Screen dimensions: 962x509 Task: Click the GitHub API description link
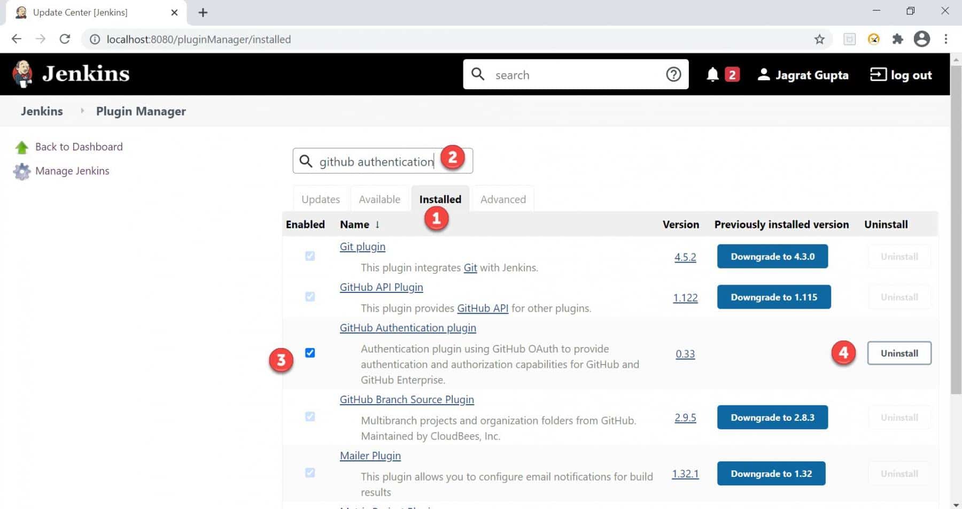[x=483, y=308]
